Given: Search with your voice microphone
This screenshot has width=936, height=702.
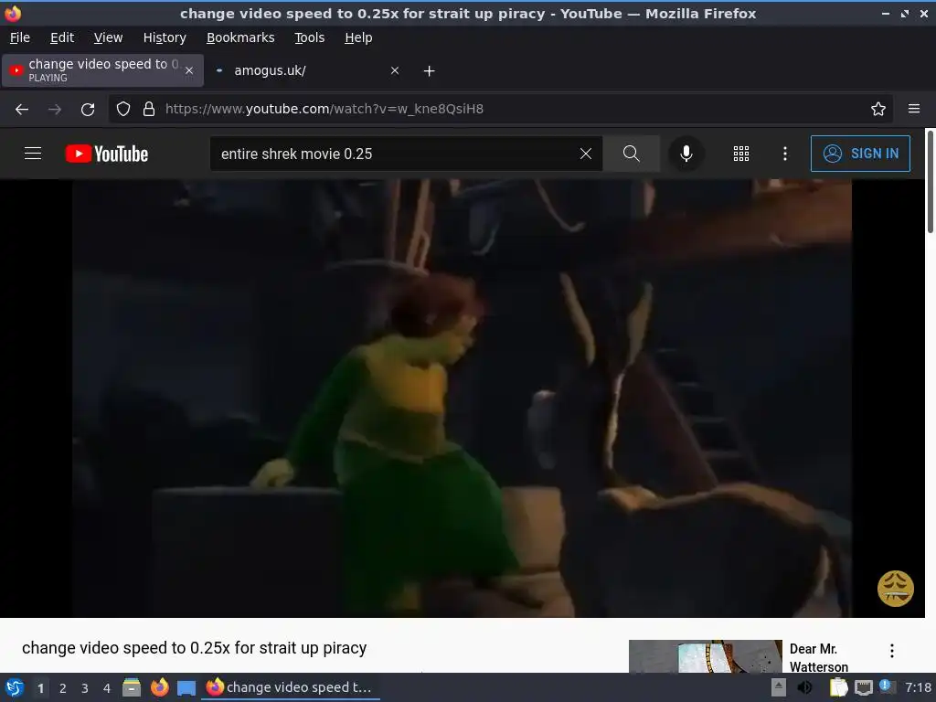Looking at the screenshot, I should click(x=686, y=154).
